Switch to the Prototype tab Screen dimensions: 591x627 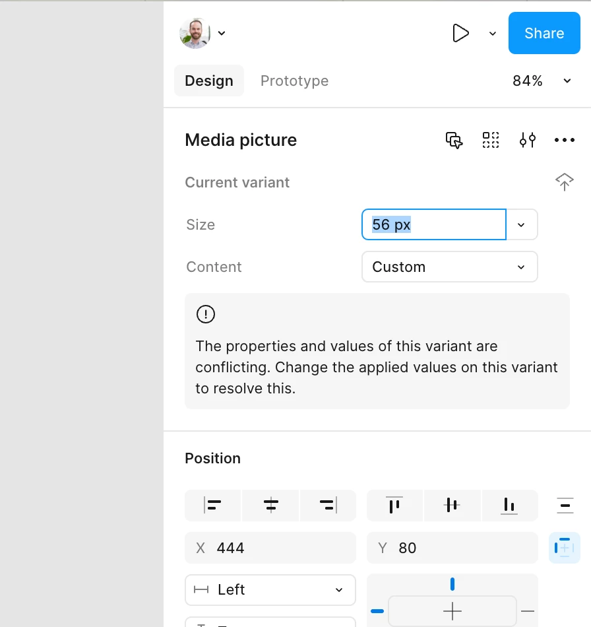coord(294,81)
